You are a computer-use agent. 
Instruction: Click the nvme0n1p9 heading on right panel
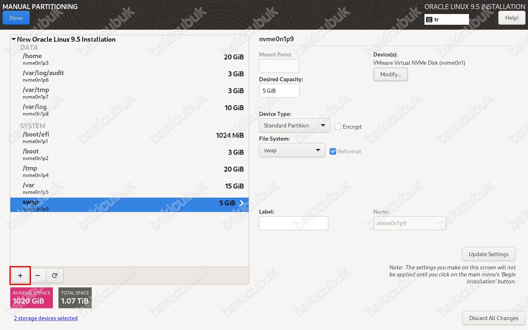276,39
